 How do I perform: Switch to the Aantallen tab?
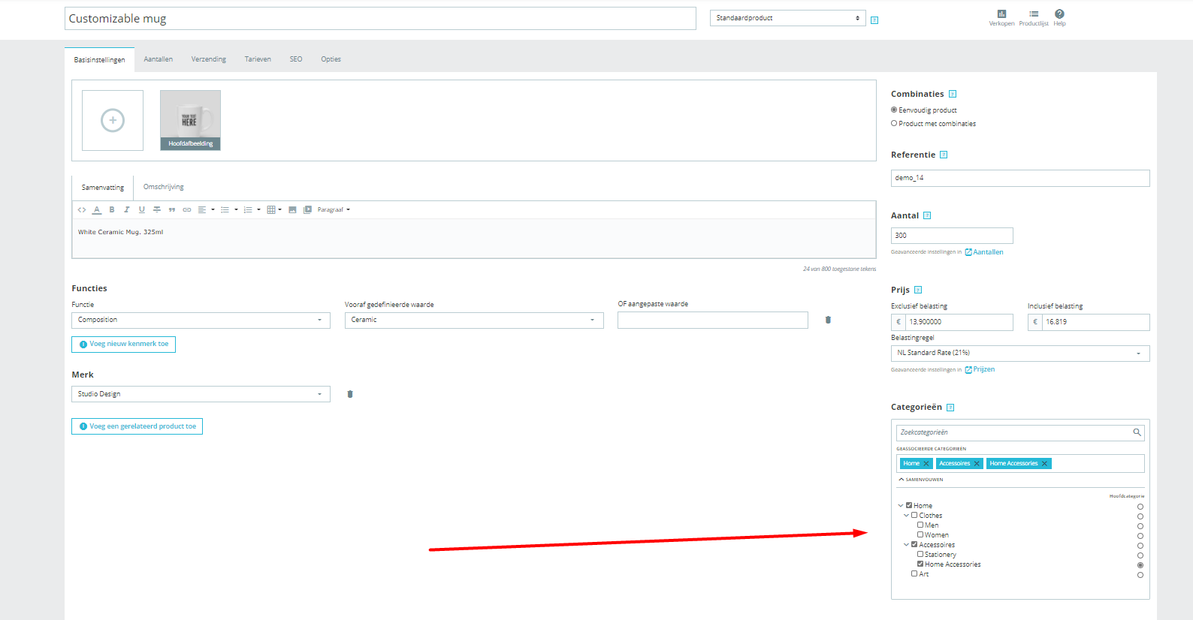tap(159, 59)
